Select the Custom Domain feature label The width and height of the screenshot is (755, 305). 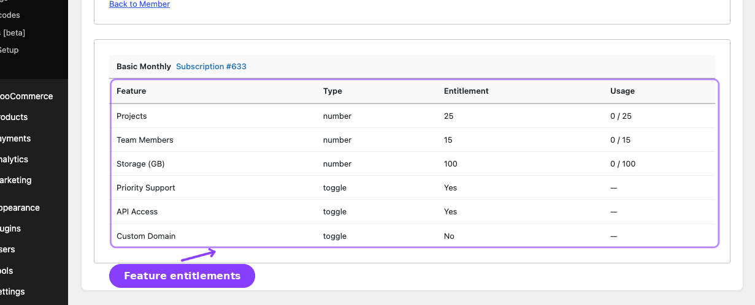click(x=146, y=236)
